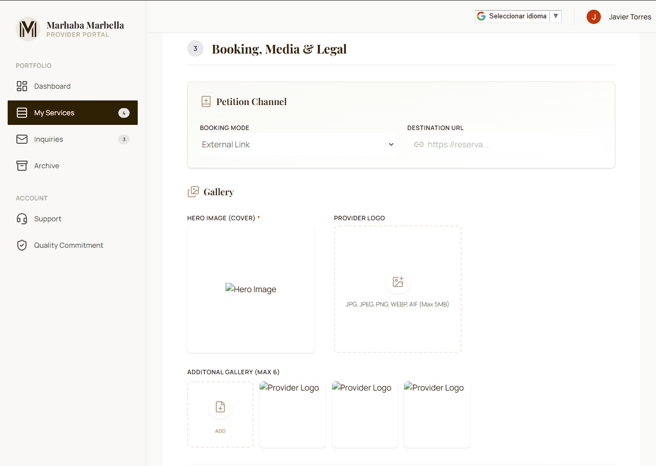
Task: Click the Provider Logo upload dropzone
Action: [x=398, y=289]
